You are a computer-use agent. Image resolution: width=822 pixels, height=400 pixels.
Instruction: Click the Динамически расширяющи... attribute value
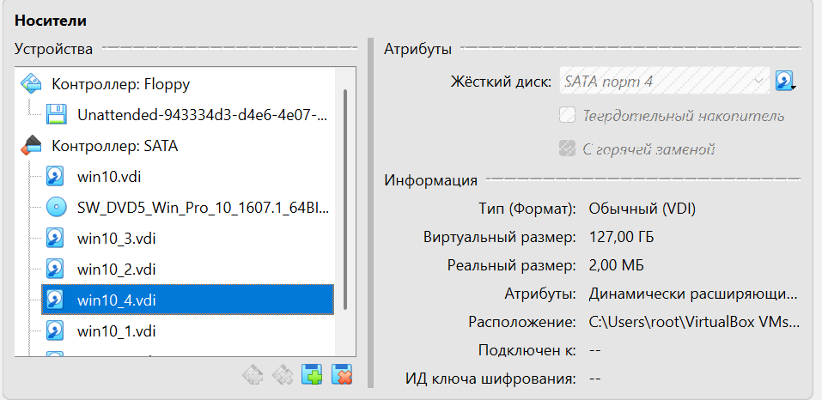(693, 294)
